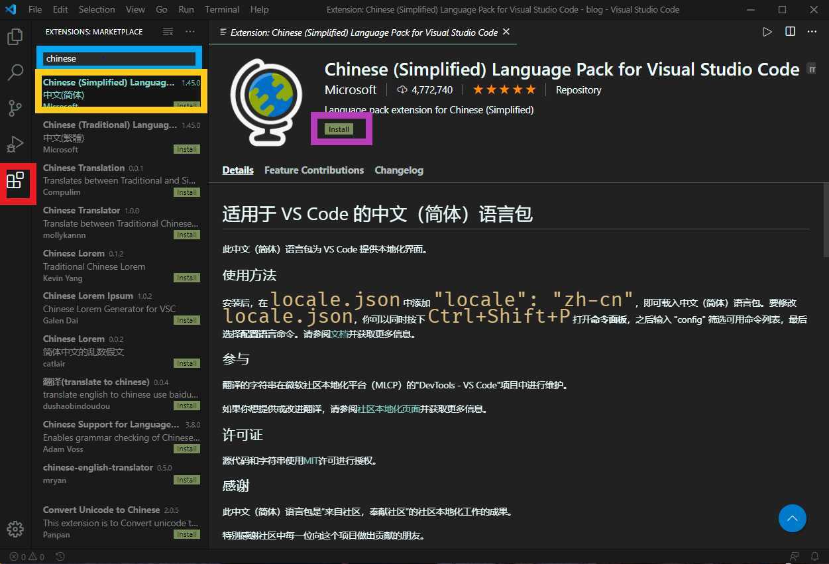The width and height of the screenshot is (829, 564).
Task: Install extension by Adam Voss
Action: coord(186,449)
